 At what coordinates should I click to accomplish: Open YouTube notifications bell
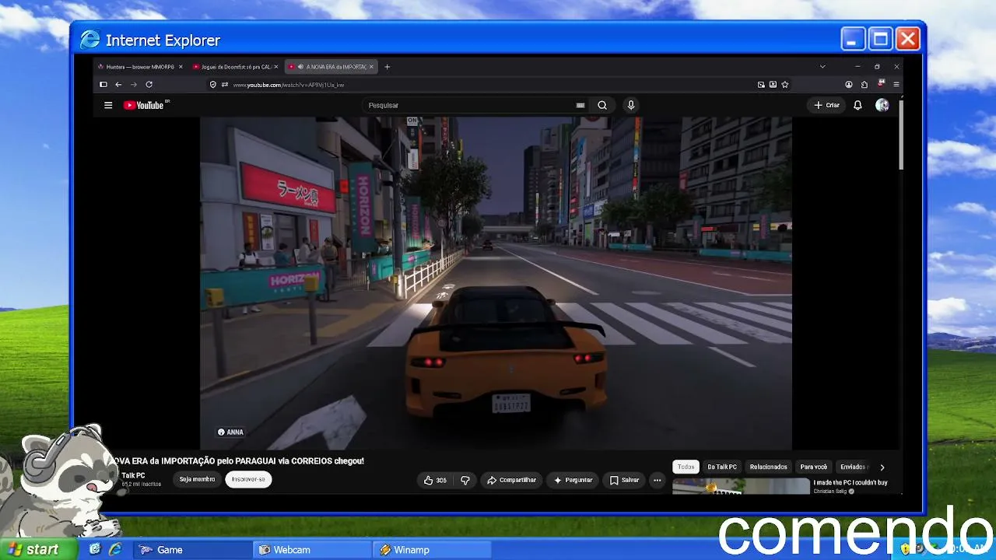click(857, 105)
